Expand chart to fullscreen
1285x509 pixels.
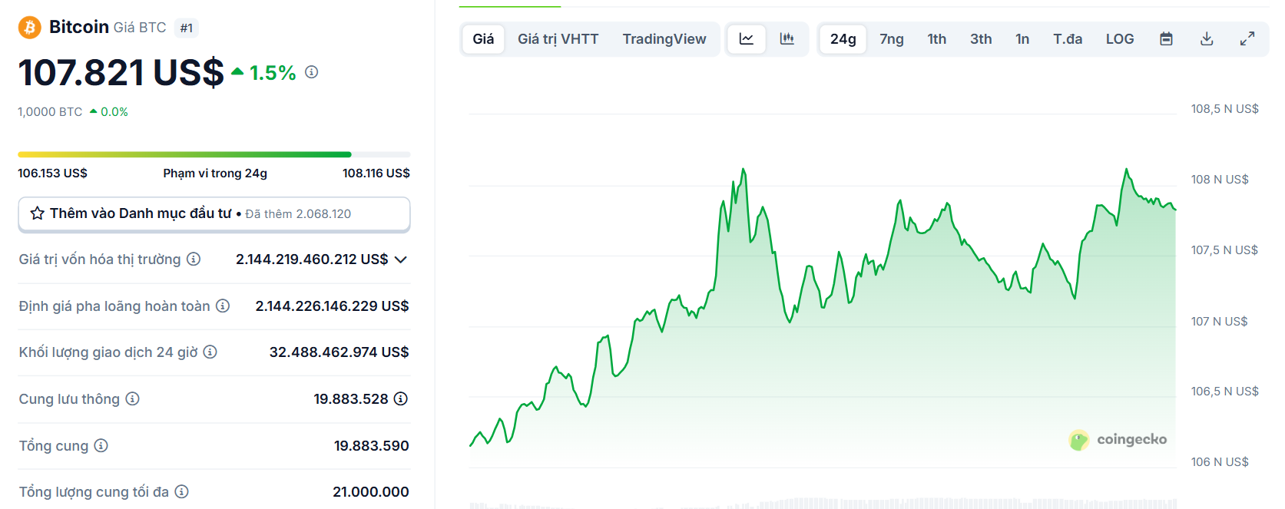[1247, 39]
